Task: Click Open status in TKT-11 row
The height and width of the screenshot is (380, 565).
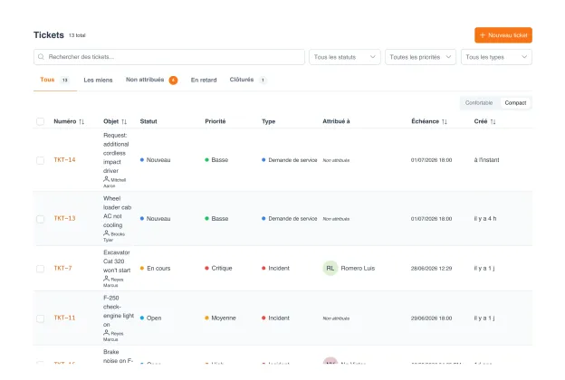Action: coord(150,318)
